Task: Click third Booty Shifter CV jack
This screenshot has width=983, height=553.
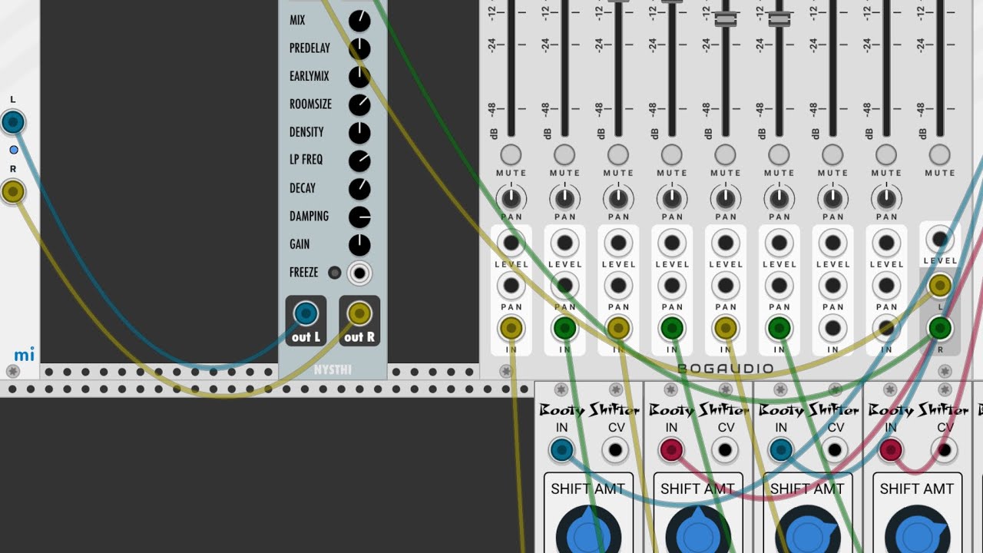Action: pyautogui.click(x=835, y=450)
